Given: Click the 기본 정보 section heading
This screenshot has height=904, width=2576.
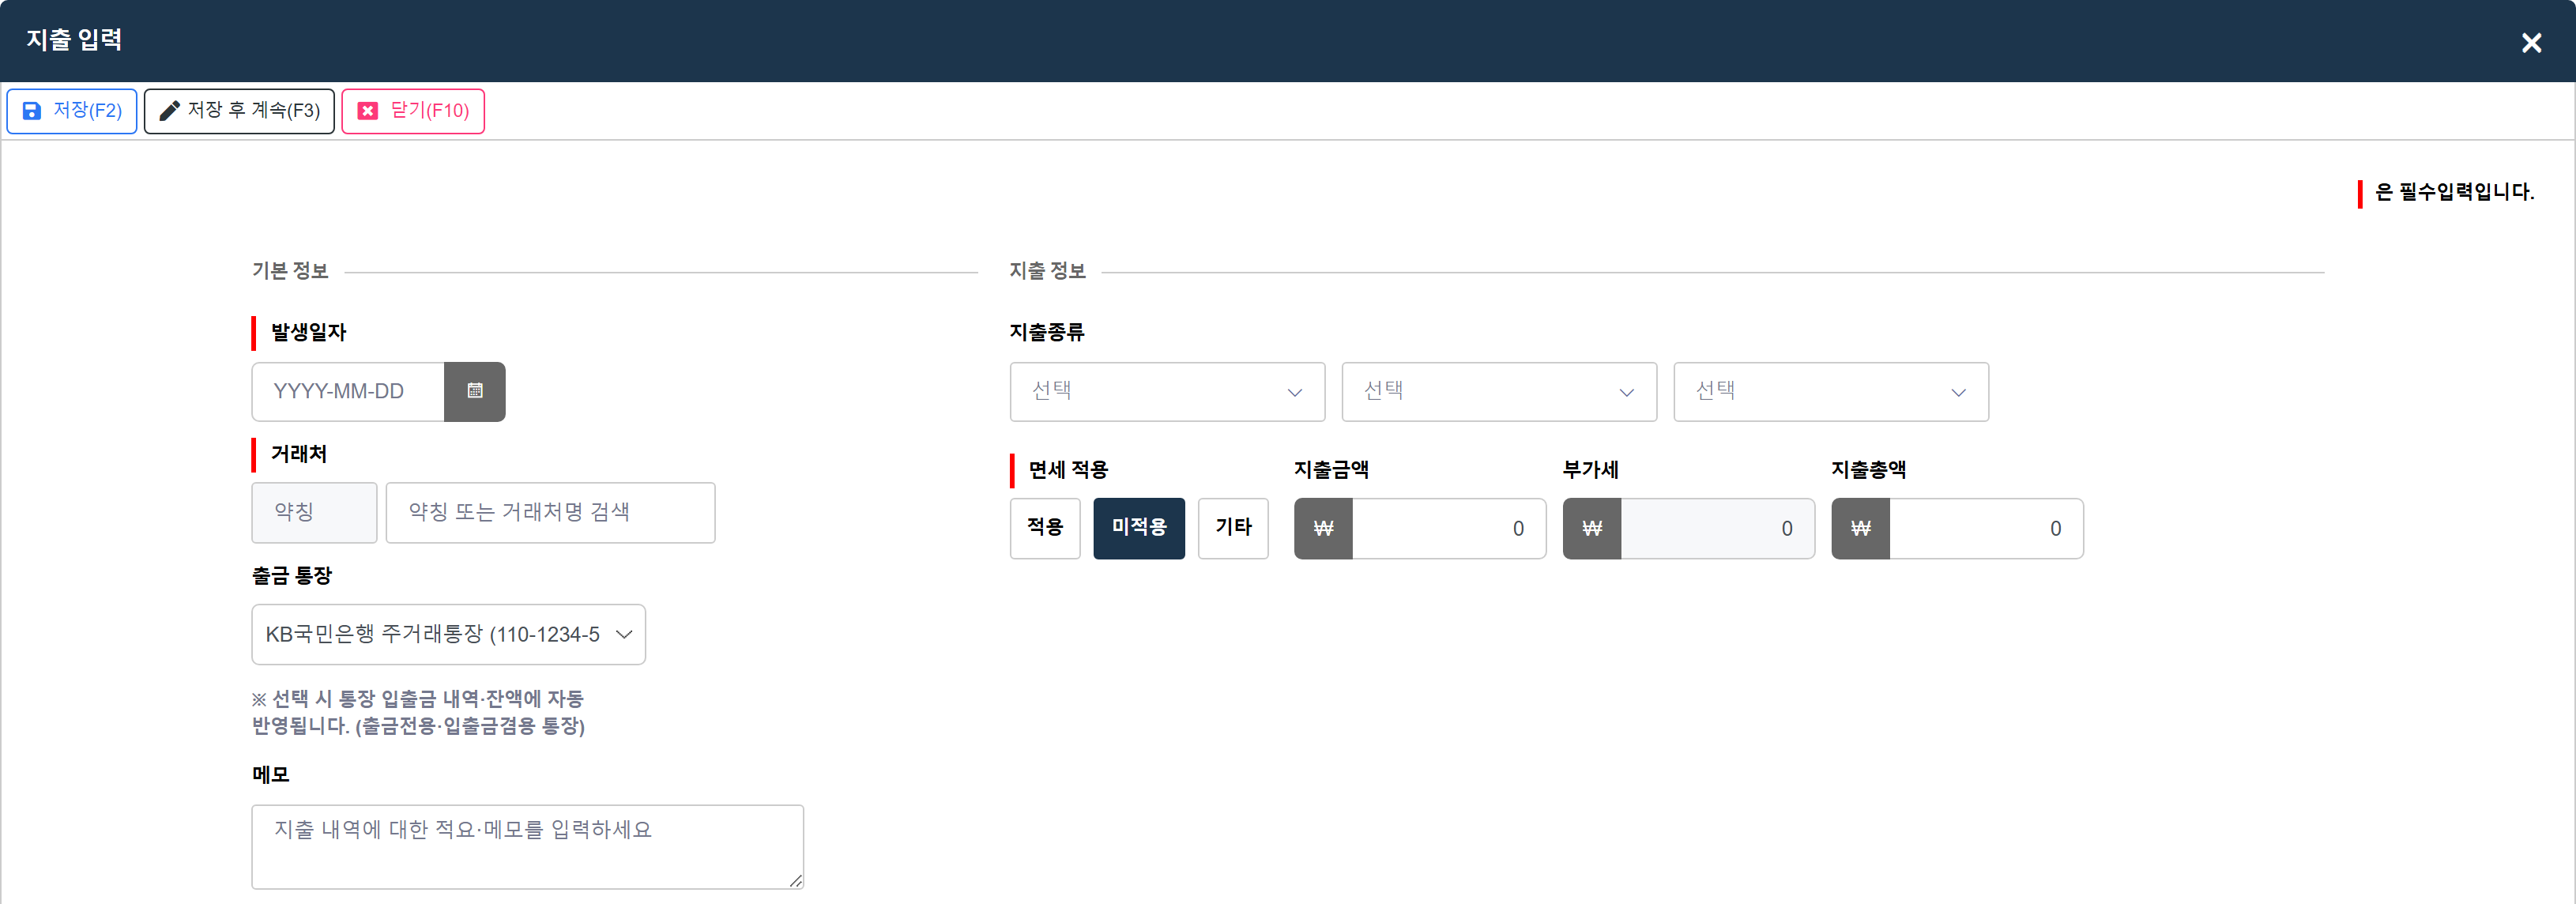Looking at the screenshot, I should click(x=290, y=271).
